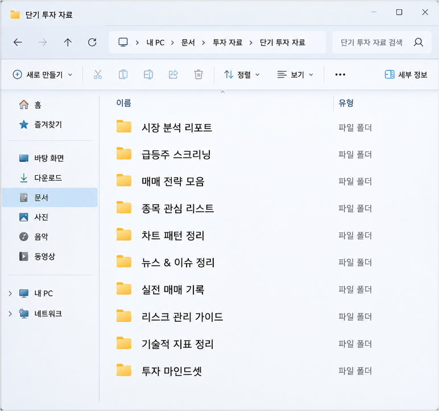
Task: Sort by the 이름 column header
Action: pyautogui.click(x=124, y=103)
